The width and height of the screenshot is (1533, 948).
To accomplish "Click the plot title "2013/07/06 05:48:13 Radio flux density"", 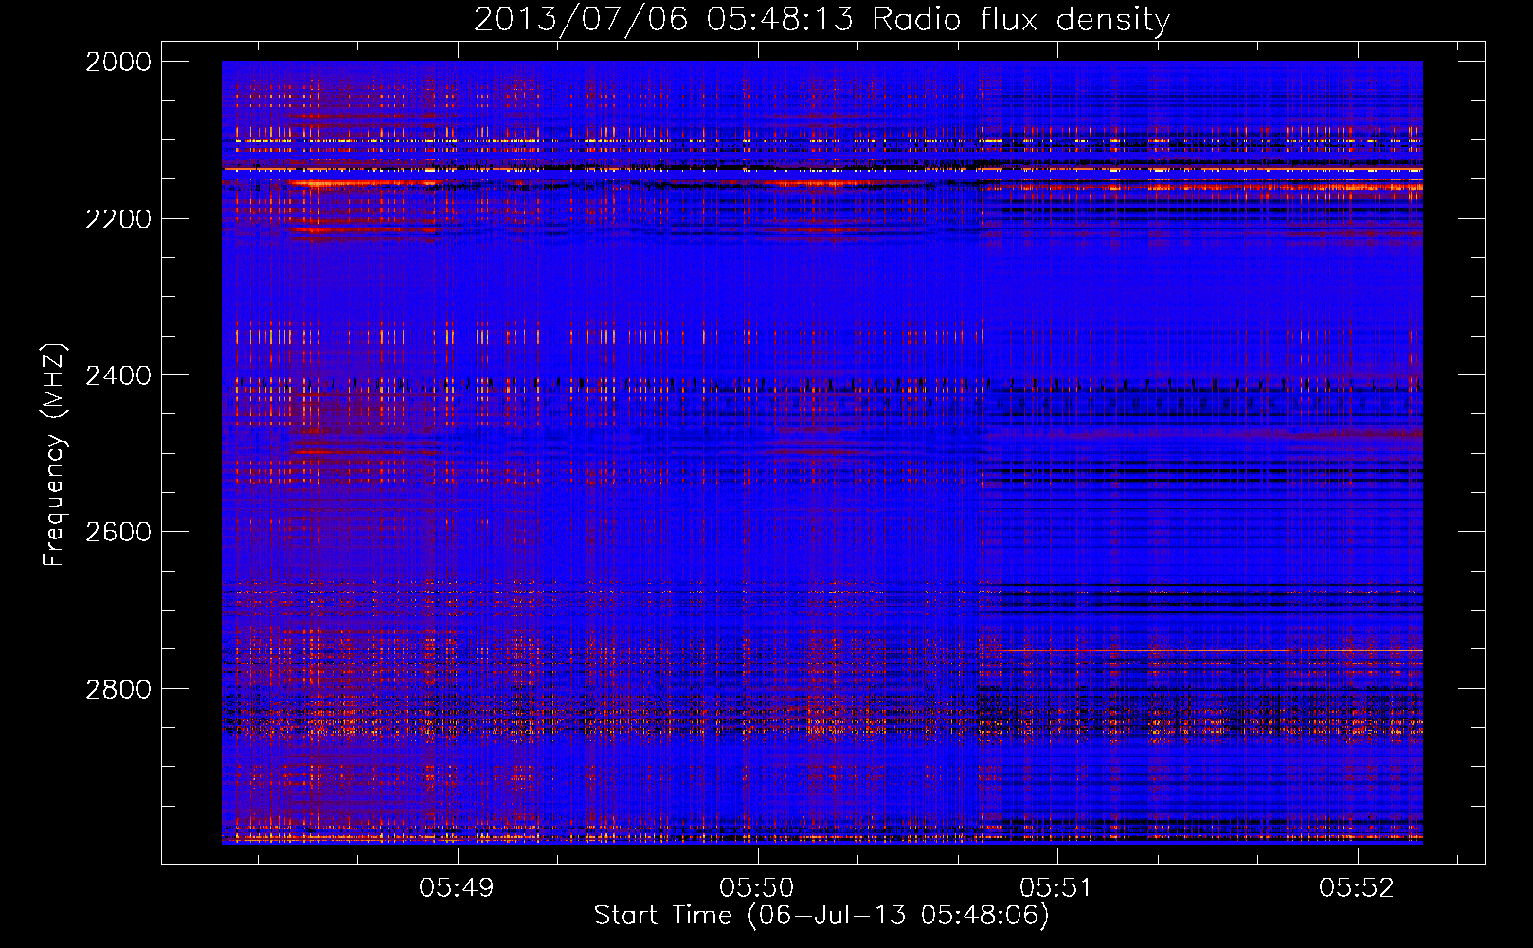I will point(821,19).
